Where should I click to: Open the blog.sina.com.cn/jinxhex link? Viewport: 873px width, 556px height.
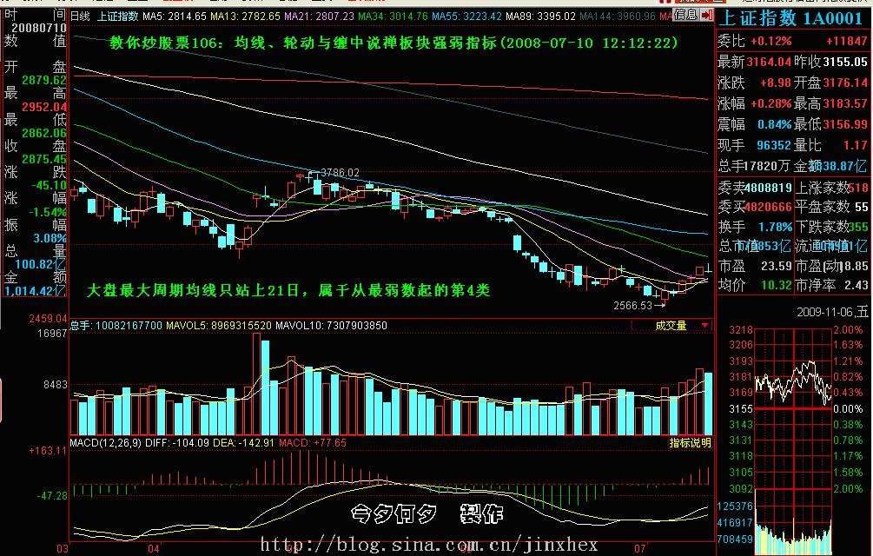pyautogui.click(x=429, y=545)
